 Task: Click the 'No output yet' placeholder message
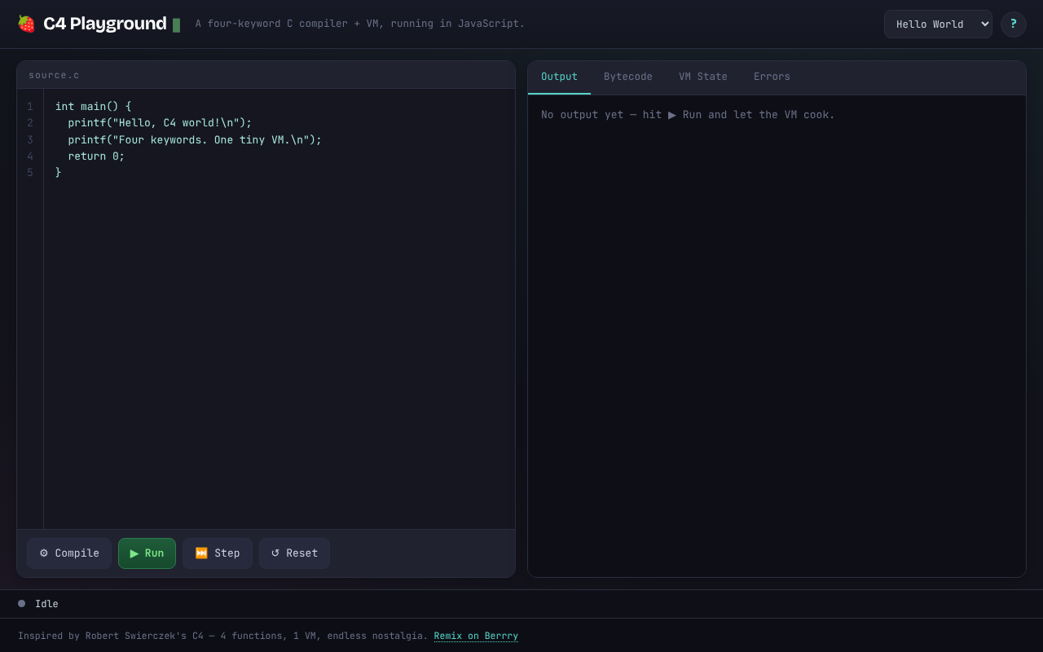[x=688, y=115]
